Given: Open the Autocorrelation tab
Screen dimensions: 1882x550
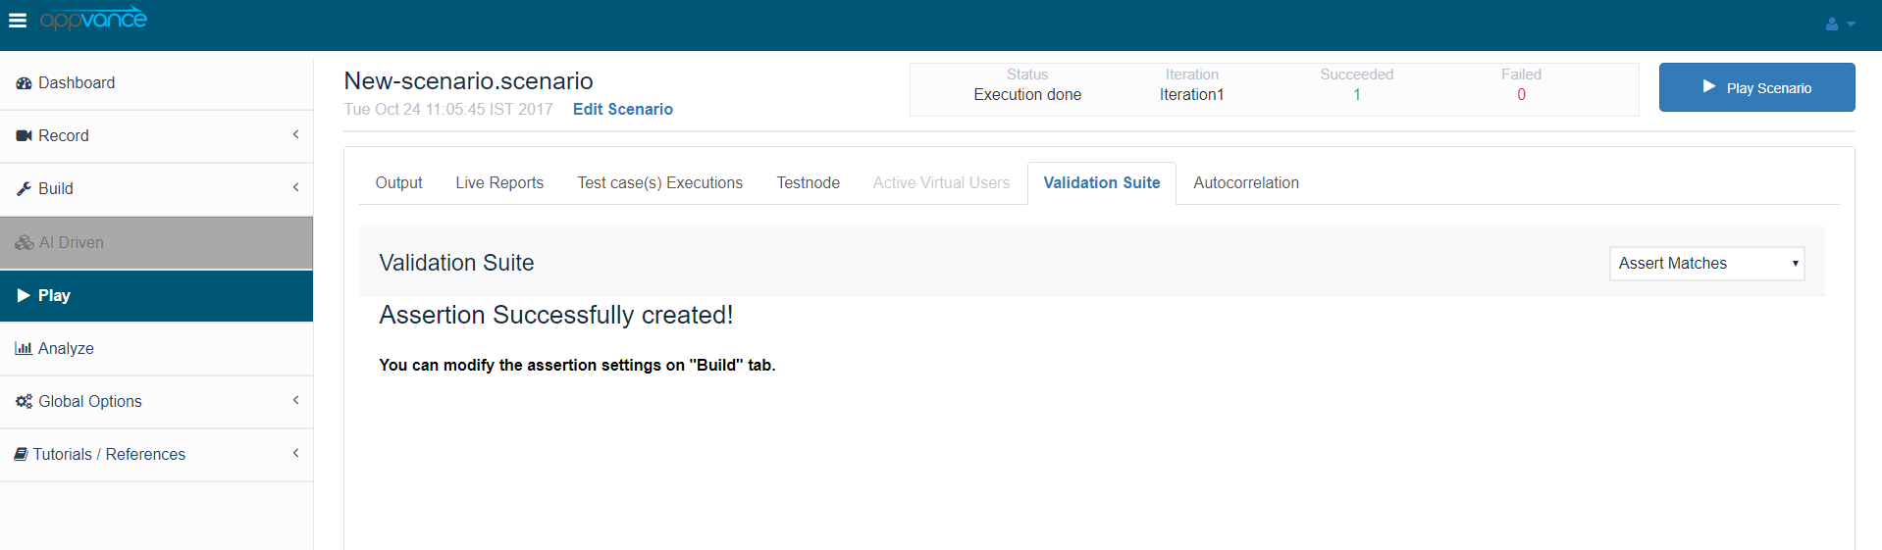Looking at the screenshot, I should click(1245, 183).
